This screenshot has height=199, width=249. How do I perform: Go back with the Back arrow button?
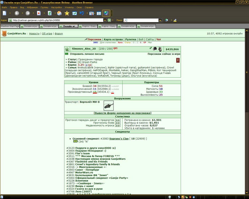(x=17, y=13)
